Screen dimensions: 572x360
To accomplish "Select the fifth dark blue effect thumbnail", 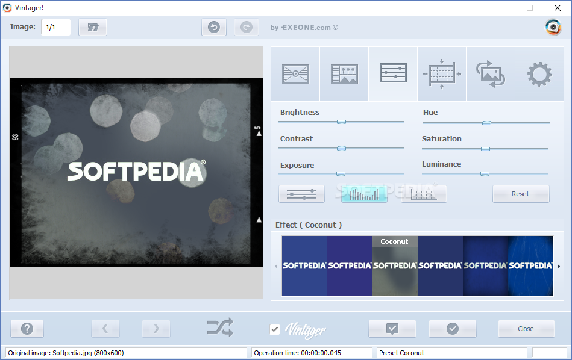I will pos(486,266).
